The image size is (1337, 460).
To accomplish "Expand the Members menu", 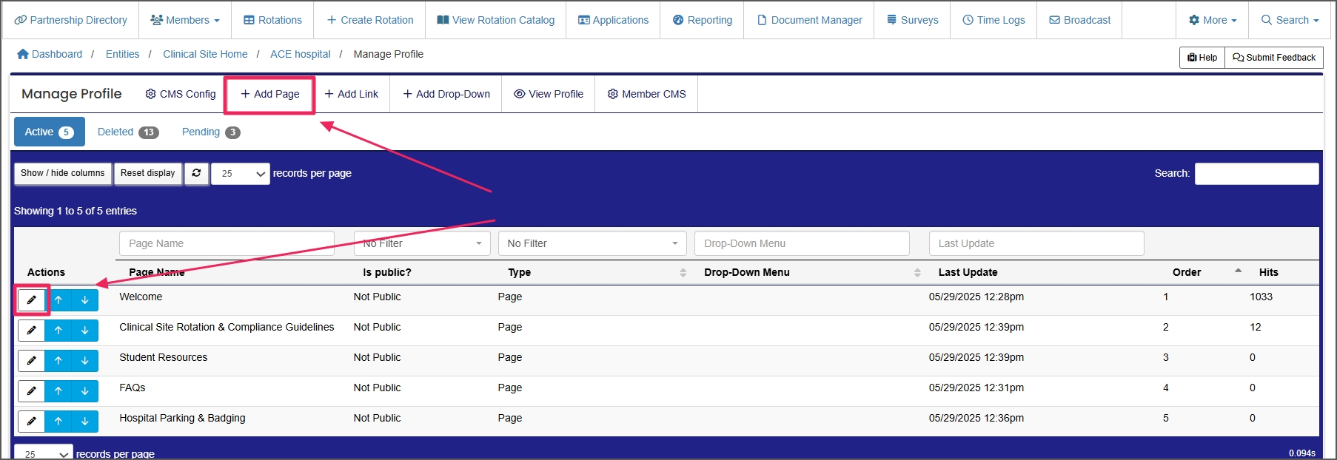I will pos(185,20).
